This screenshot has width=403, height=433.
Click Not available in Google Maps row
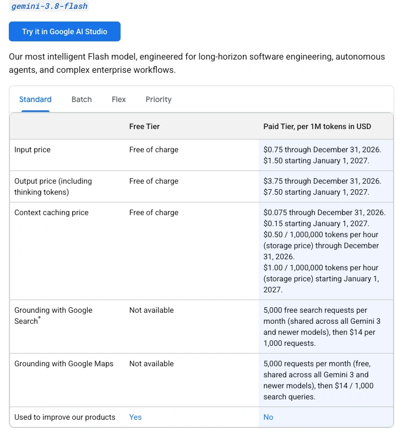click(151, 363)
